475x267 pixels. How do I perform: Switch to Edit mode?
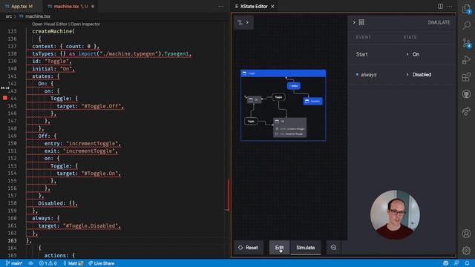point(279,247)
